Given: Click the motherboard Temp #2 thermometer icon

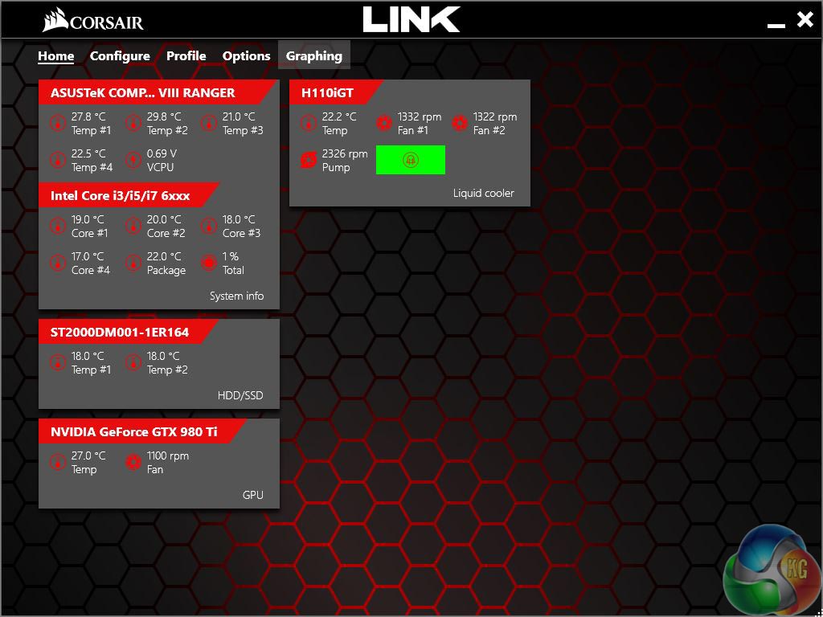Looking at the screenshot, I should click(x=133, y=123).
